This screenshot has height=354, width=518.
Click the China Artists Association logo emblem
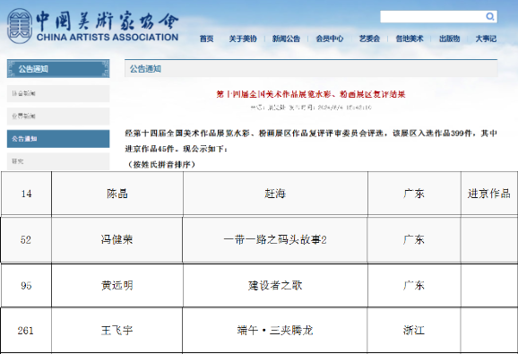20,26
